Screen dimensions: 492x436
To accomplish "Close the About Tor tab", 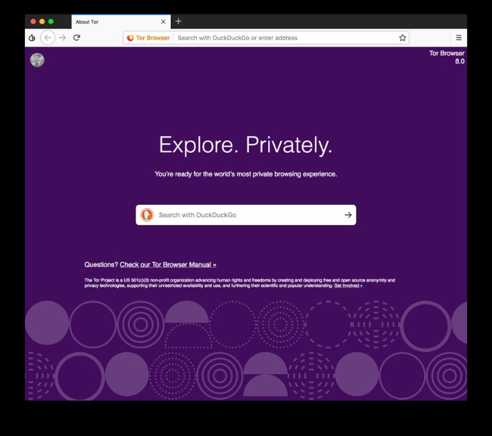I will [163, 22].
